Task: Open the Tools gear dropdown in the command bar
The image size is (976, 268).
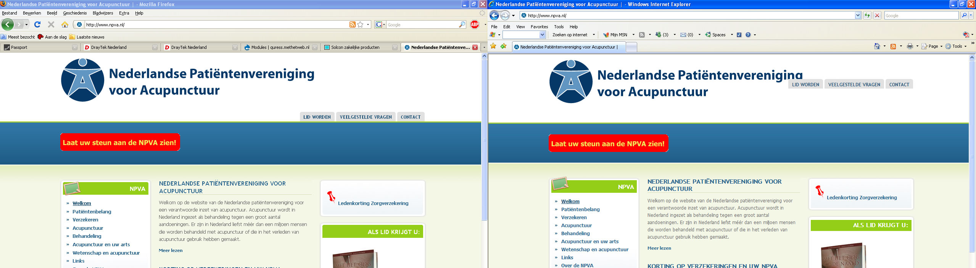Action: coord(956,46)
